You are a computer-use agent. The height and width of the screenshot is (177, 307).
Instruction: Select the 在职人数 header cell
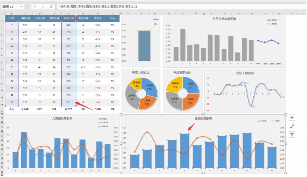pos(69,18)
